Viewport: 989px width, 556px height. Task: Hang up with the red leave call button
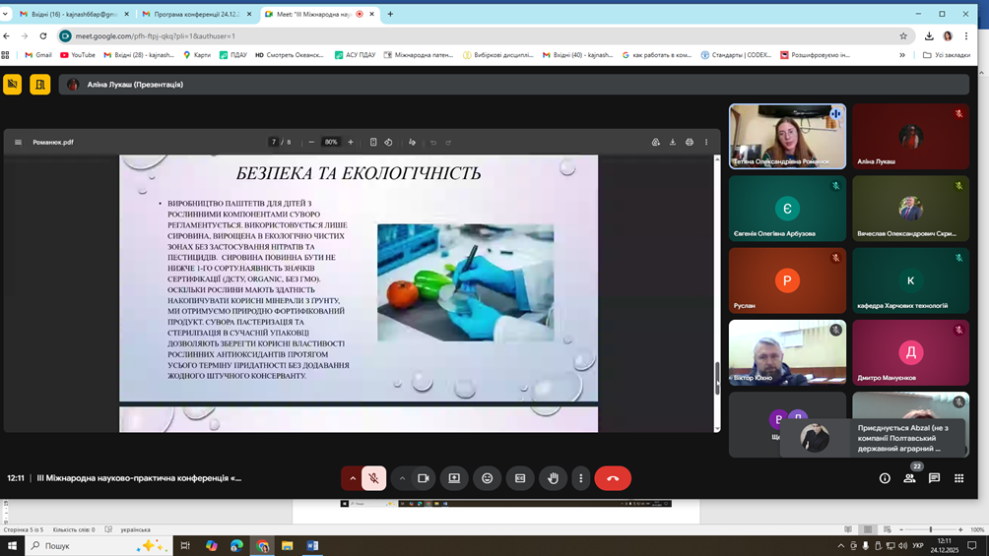point(613,478)
